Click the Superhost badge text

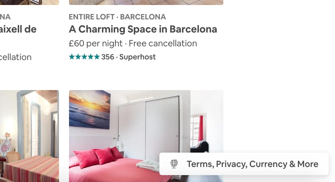(138, 57)
